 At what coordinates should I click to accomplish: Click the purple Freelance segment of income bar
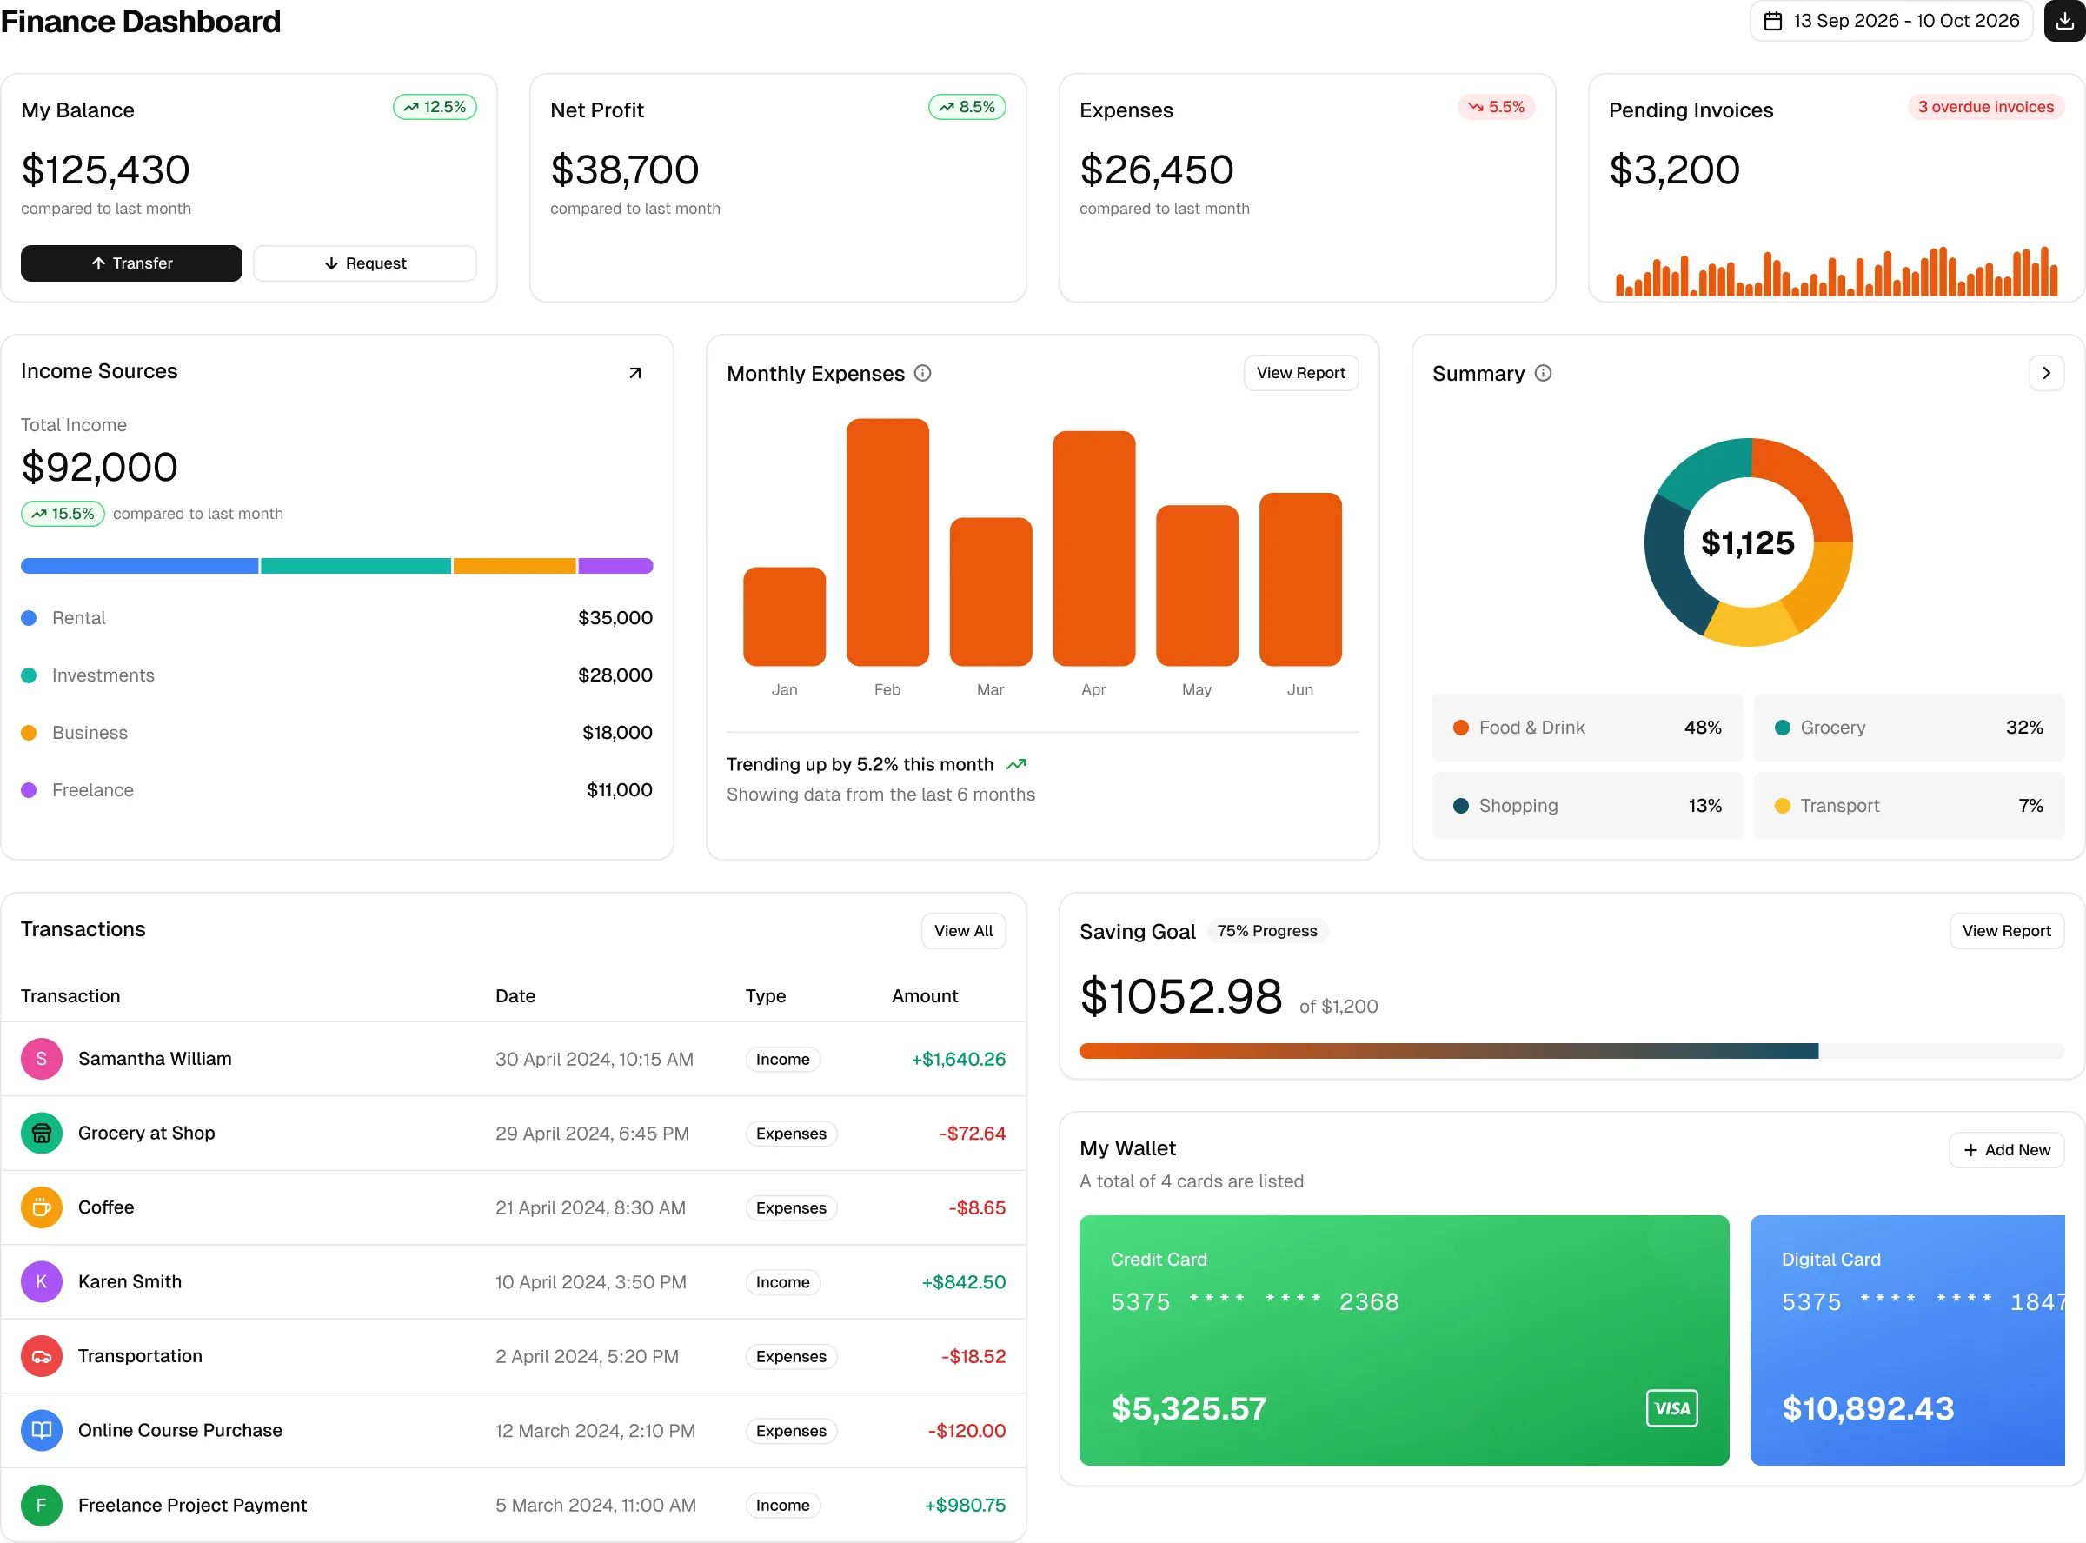(615, 565)
